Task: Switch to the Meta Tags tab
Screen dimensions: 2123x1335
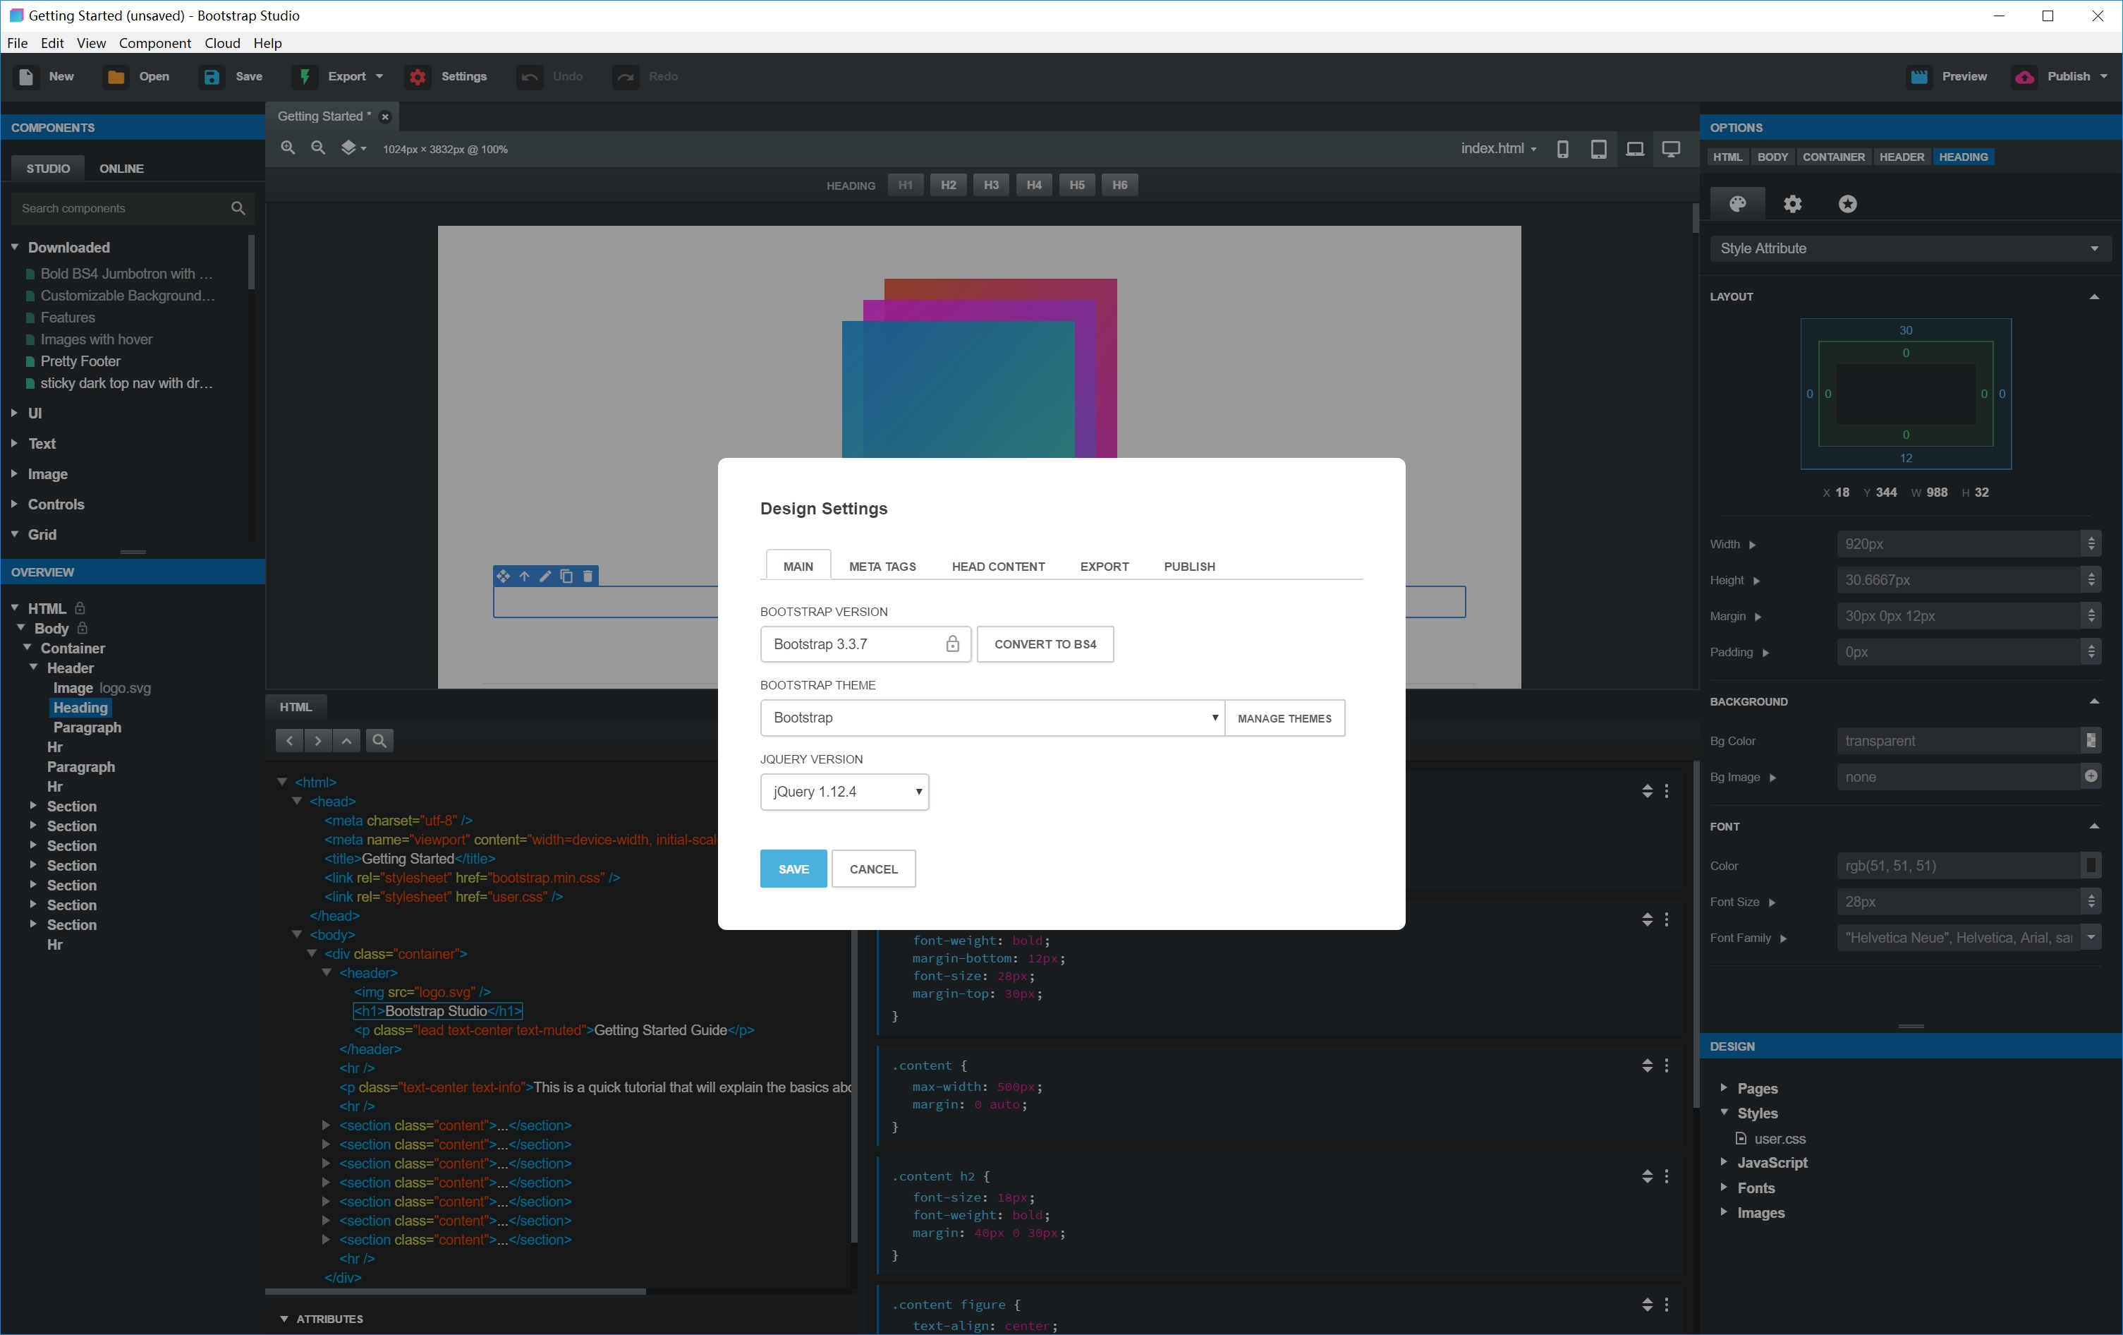Action: tap(882, 566)
